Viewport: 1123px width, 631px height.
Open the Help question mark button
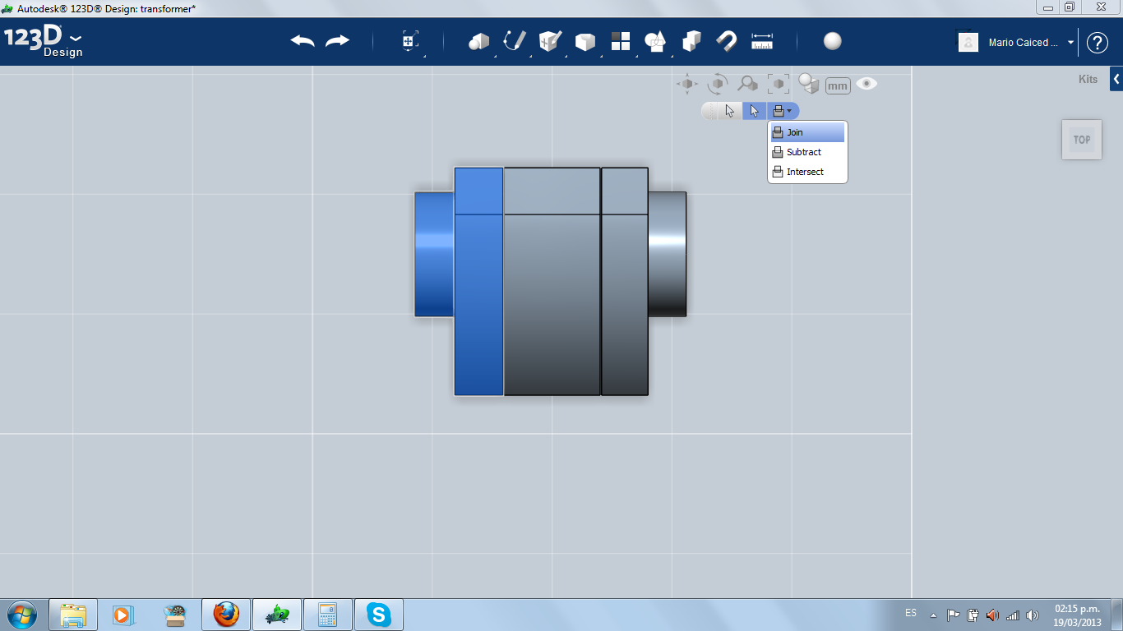[1098, 43]
